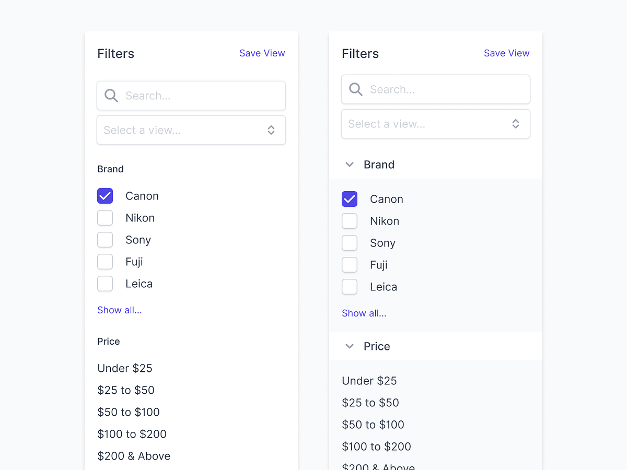Image resolution: width=627 pixels, height=470 pixels.
Task: Check the Nikon checkbox in left panel
Action: 105,218
